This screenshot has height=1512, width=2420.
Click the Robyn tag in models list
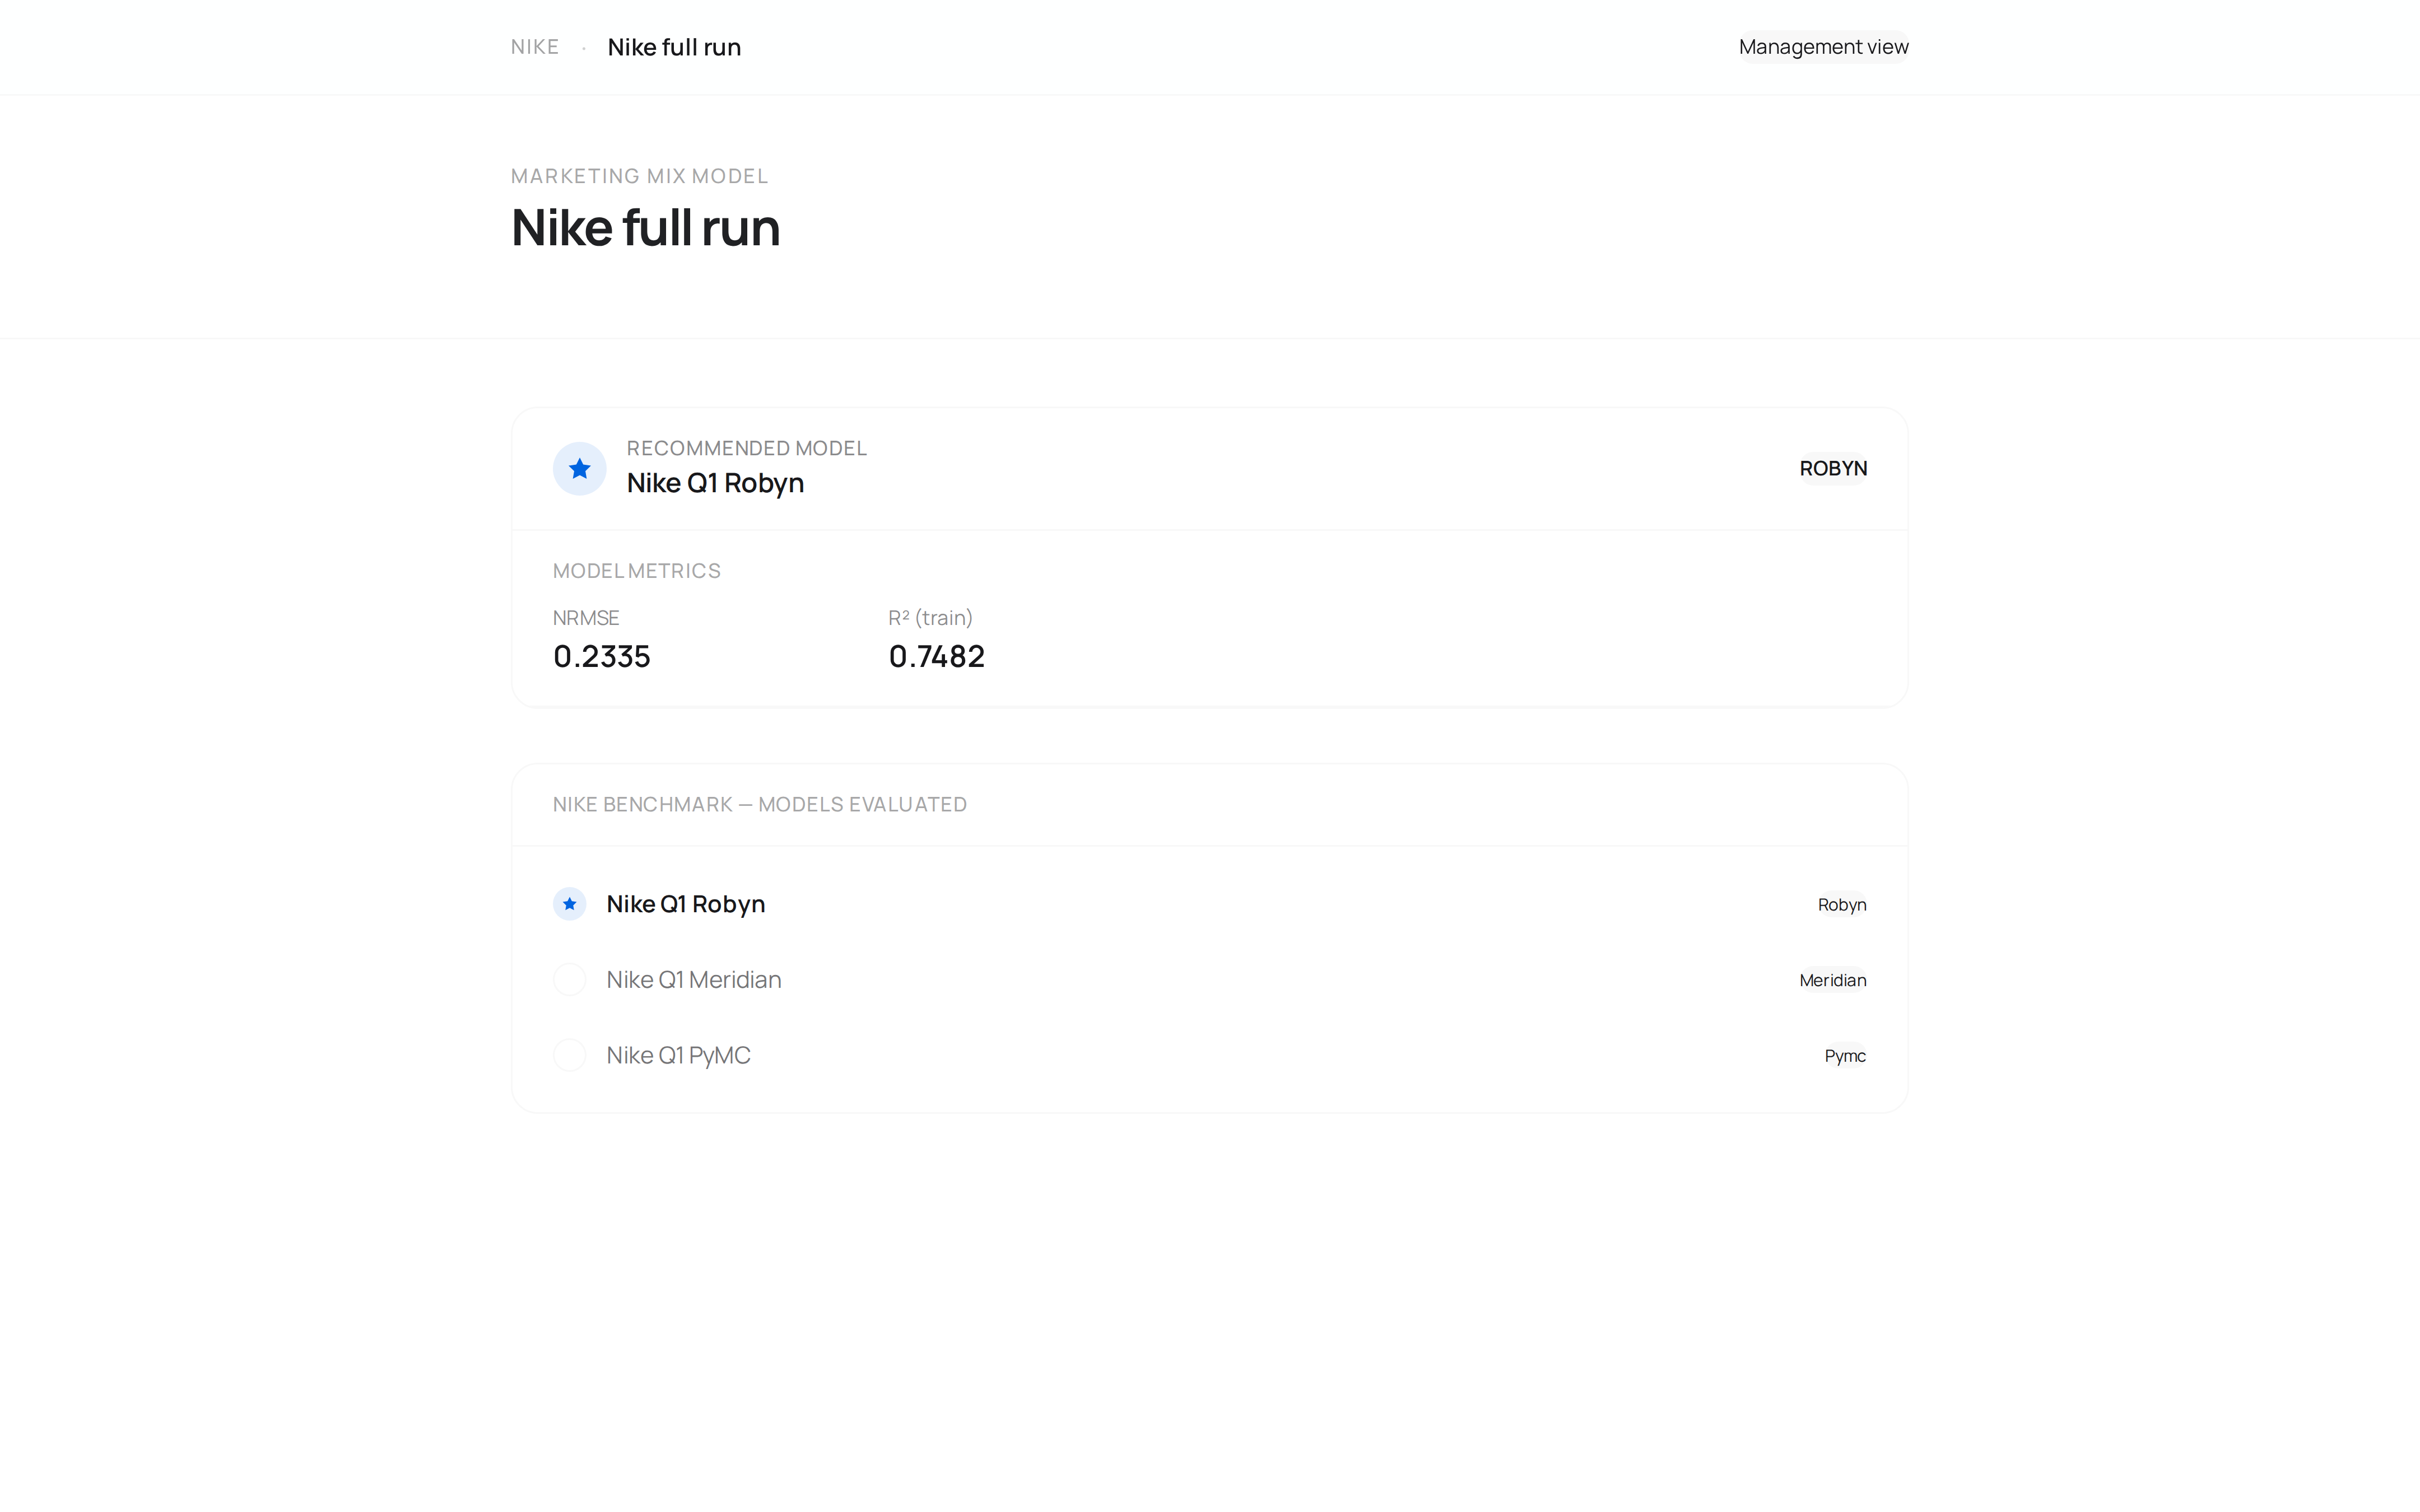(x=1842, y=904)
